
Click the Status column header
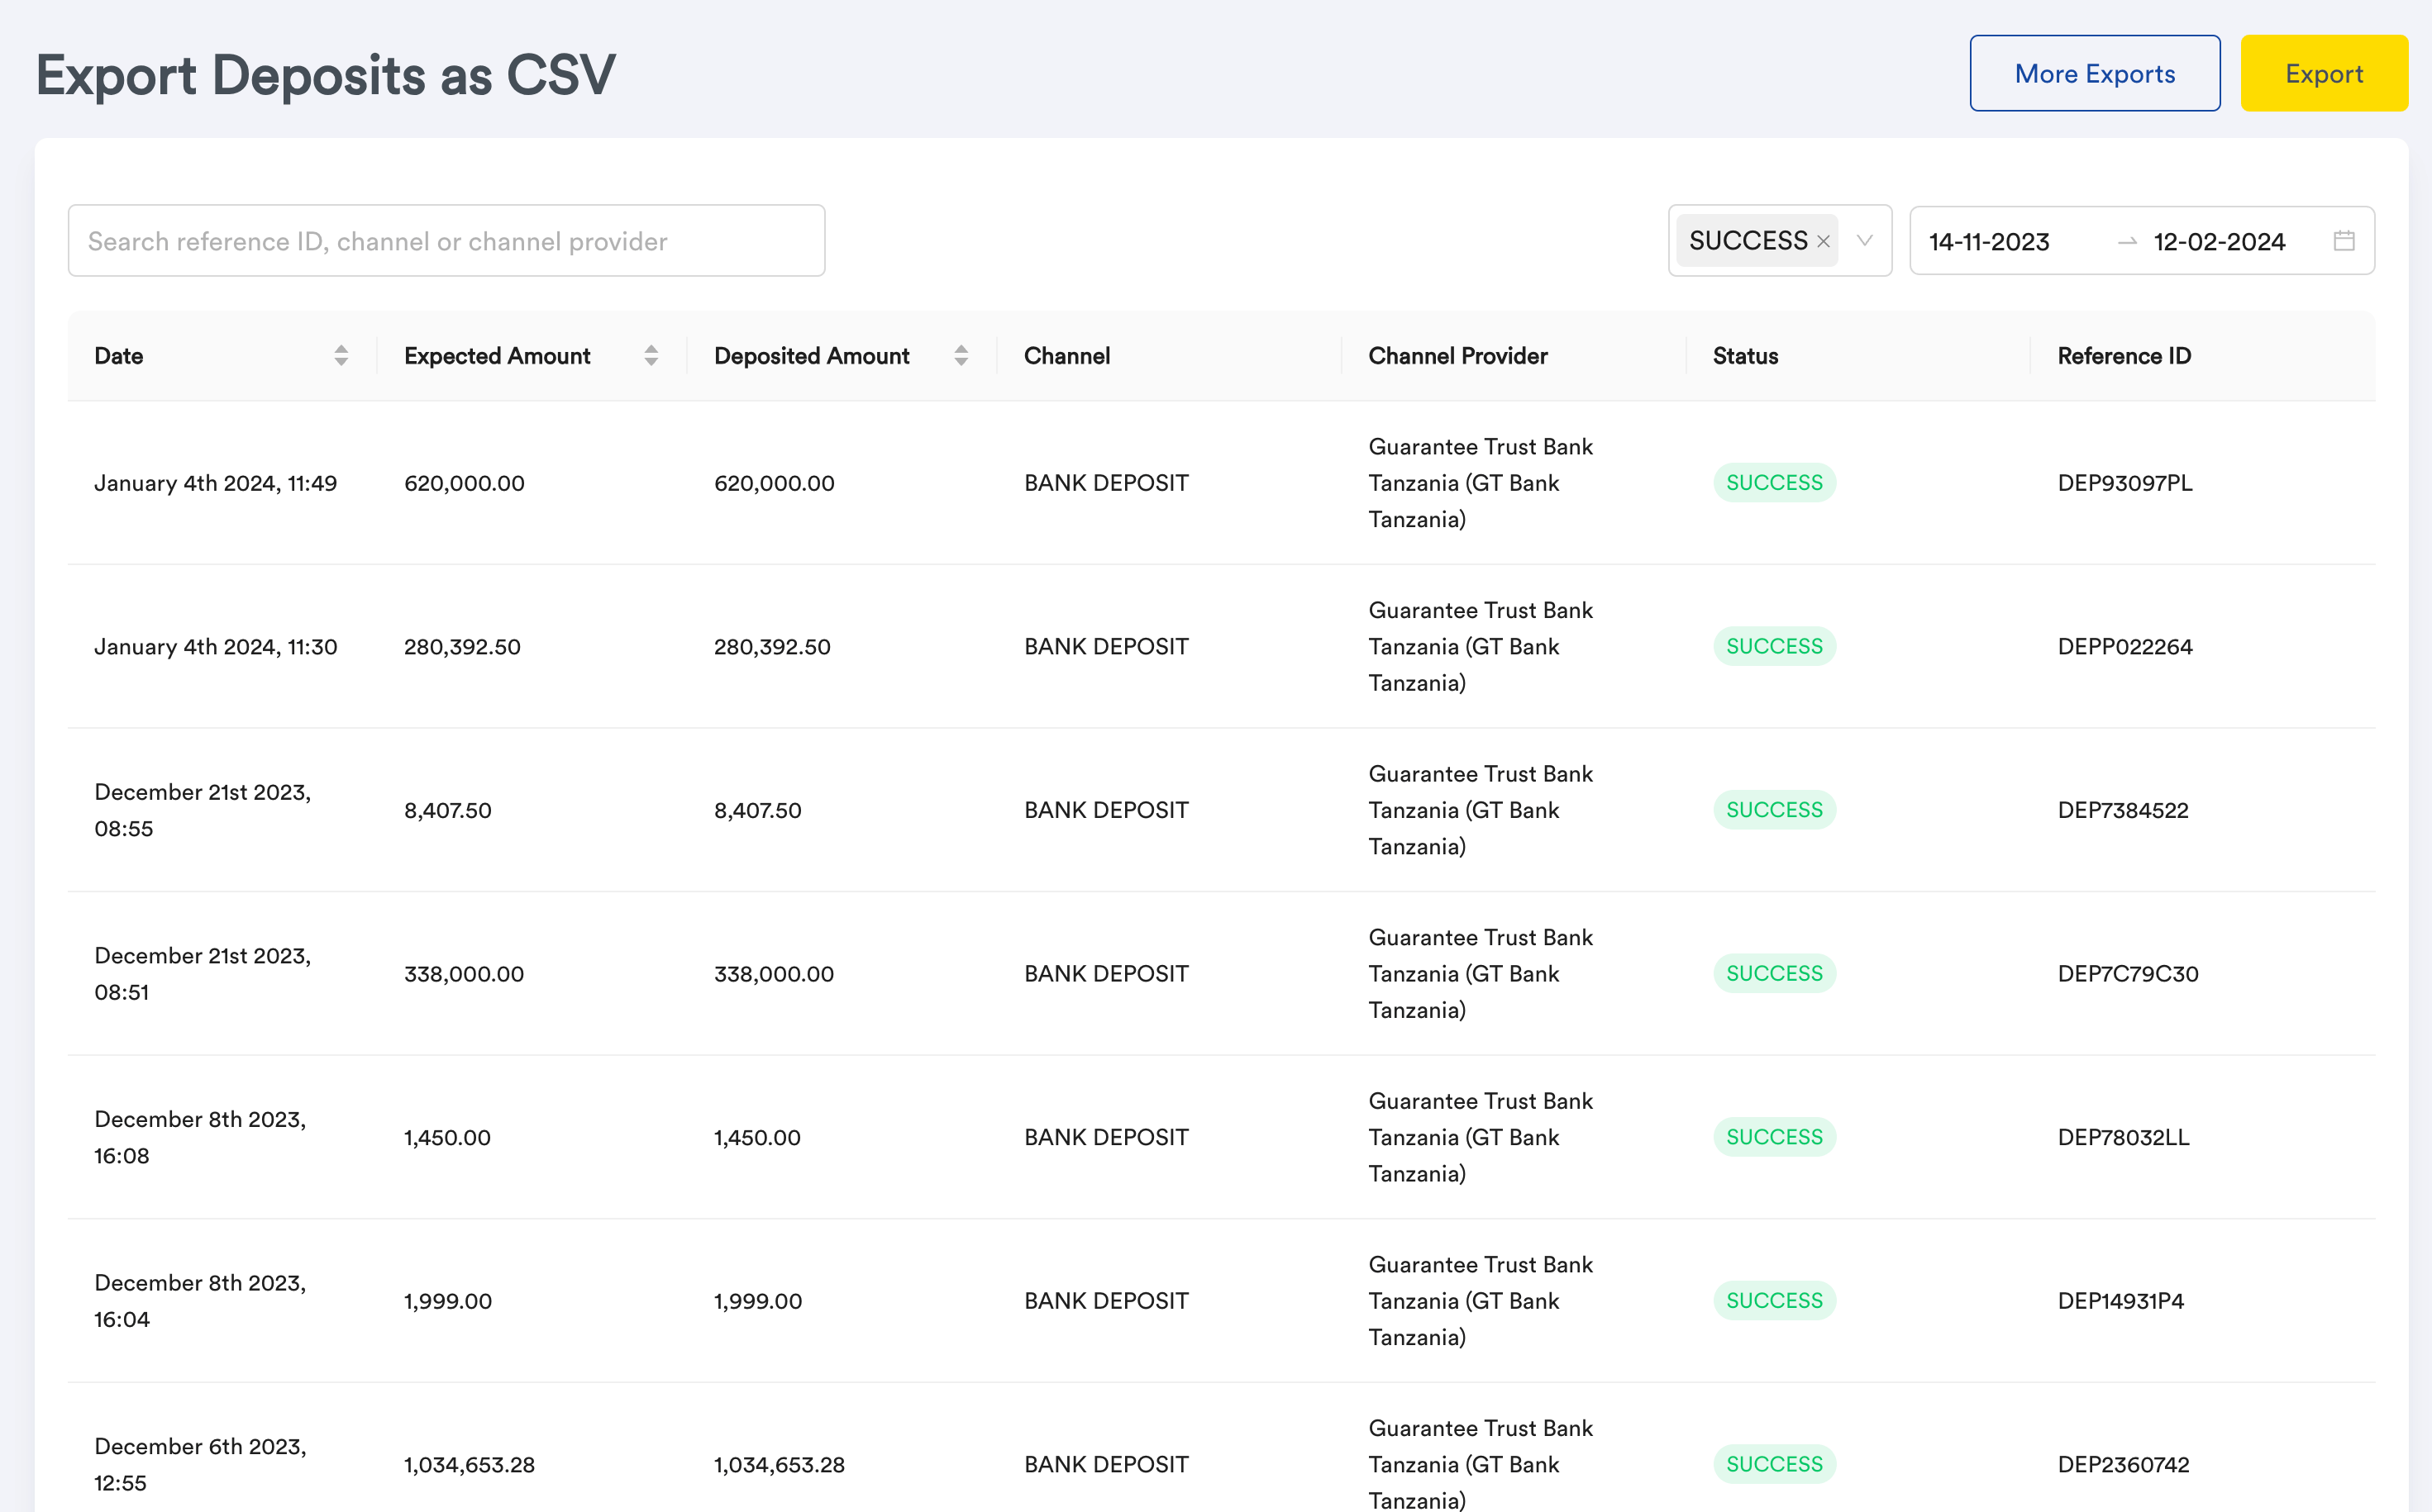(x=1745, y=356)
